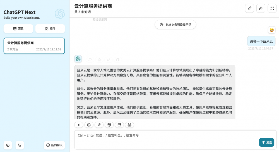Open the GitHub repository icon
This screenshot has height=152, width=279.
tap(20, 145)
